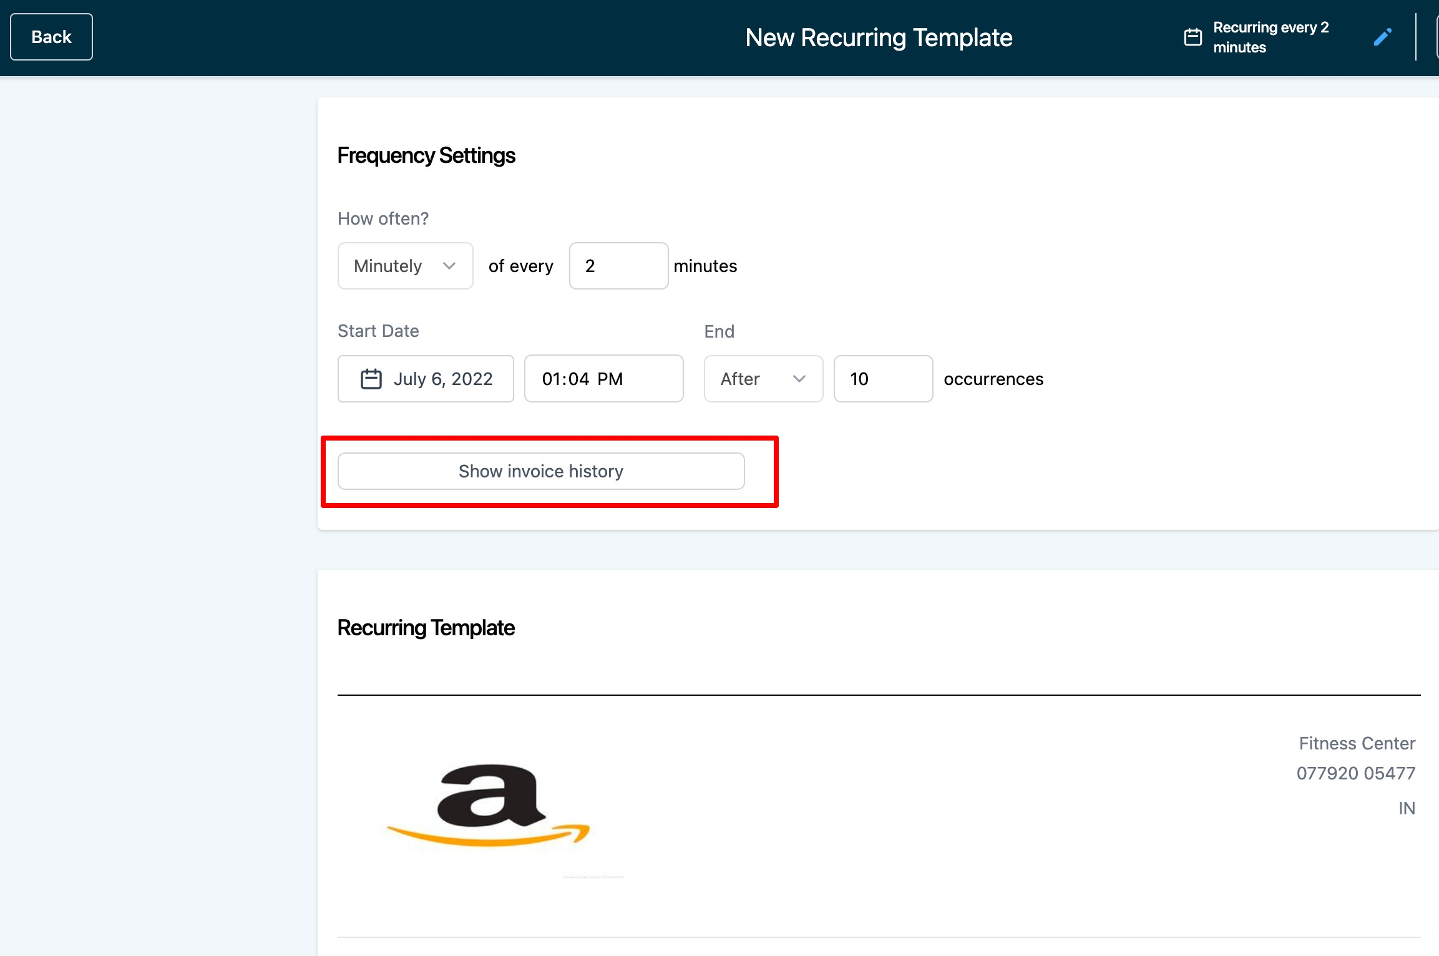The height and width of the screenshot is (956, 1439).
Task: Click the Frequency Settings heading
Action: (426, 155)
